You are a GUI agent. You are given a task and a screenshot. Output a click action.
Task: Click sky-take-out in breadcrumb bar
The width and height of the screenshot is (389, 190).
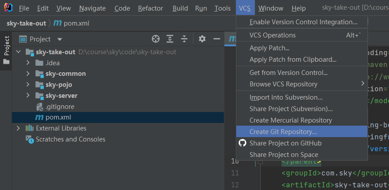(26, 23)
